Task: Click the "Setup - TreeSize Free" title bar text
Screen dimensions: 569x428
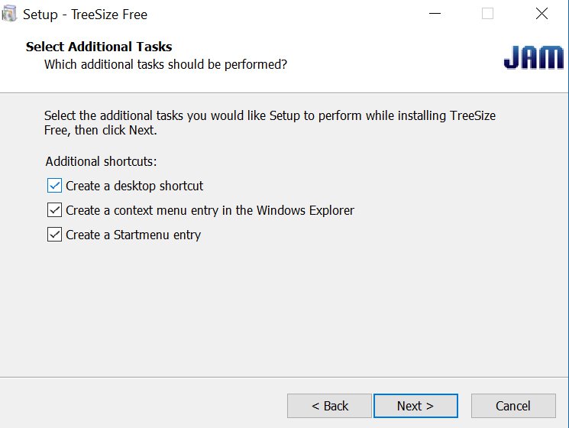Action: click(x=85, y=15)
